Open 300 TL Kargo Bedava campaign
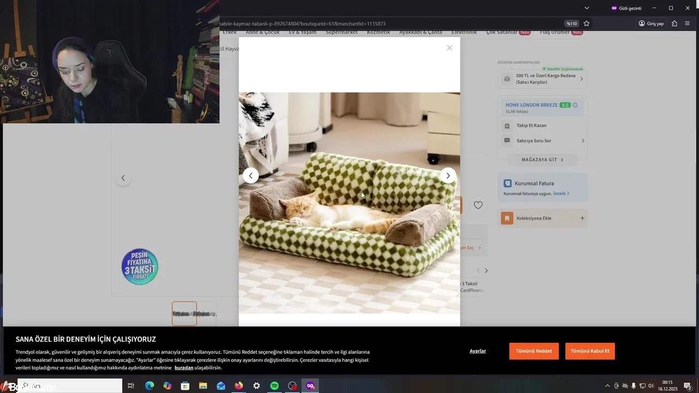Screen dimensions: 699x393 click(542, 79)
